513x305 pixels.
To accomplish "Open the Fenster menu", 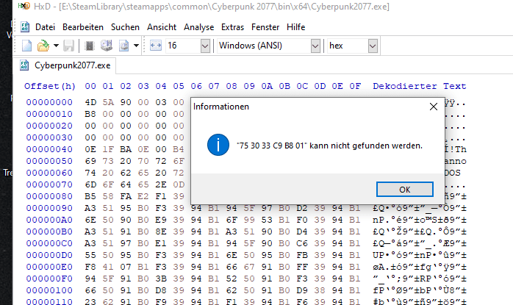I will (x=265, y=27).
